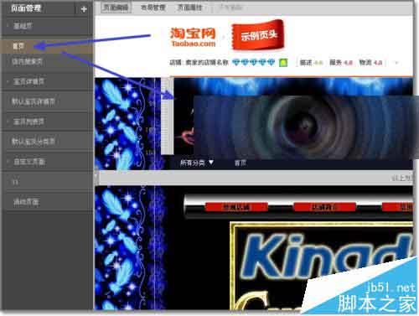Click 首页 in the shop navigation bar
Screen dimensions: 419x316
[x=241, y=163]
